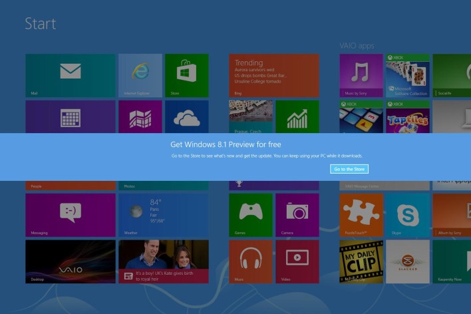Screen dimensions: 471x314
Task: Open the Games controller tile
Action: [x=251, y=215]
